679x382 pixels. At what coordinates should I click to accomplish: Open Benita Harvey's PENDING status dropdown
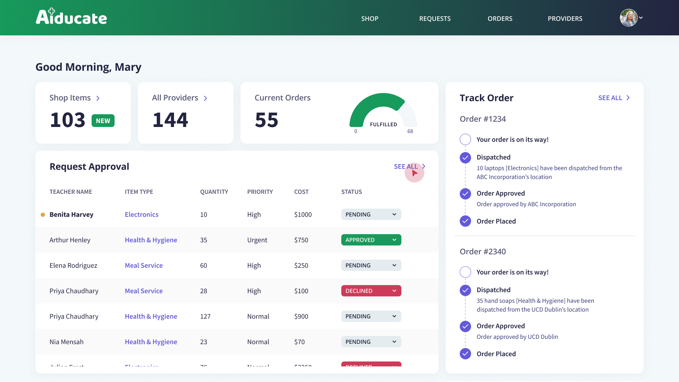(371, 214)
